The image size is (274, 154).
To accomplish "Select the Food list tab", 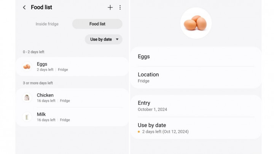I will click(x=97, y=24).
